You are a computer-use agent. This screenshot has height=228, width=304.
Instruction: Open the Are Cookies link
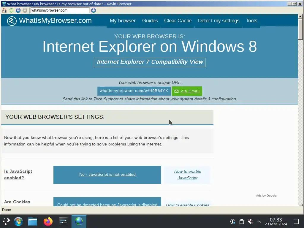pyautogui.click(x=17, y=202)
